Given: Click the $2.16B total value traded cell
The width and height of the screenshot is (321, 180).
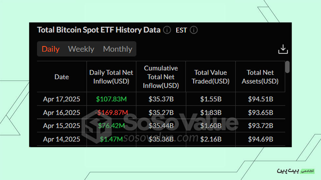Looking at the screenshot, I should tap(210, 139).
